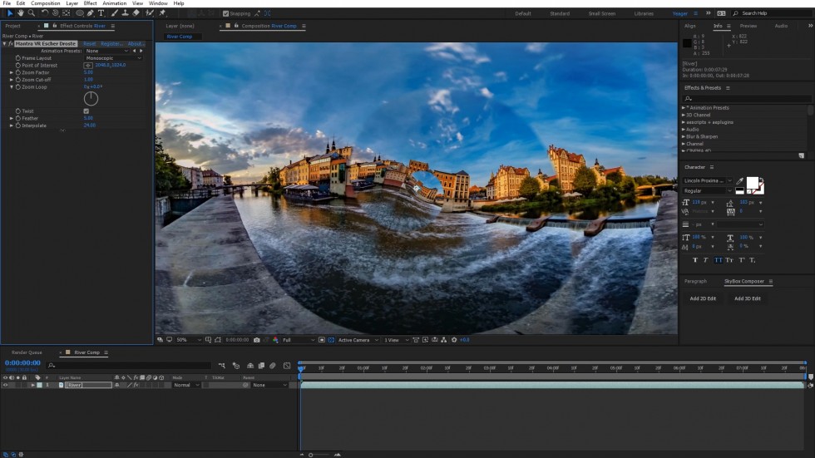The height and width of the screenshot is (458, 815).
Task: Click the Add 2D Edit button
Action: [703, 298]
